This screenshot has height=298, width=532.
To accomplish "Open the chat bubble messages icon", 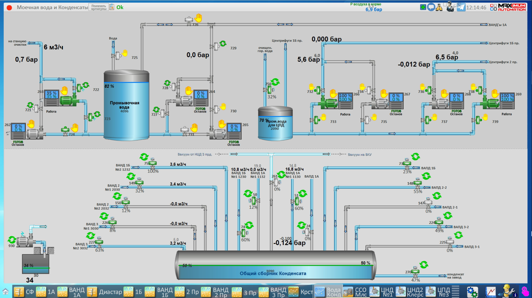I will click(431, 7).
